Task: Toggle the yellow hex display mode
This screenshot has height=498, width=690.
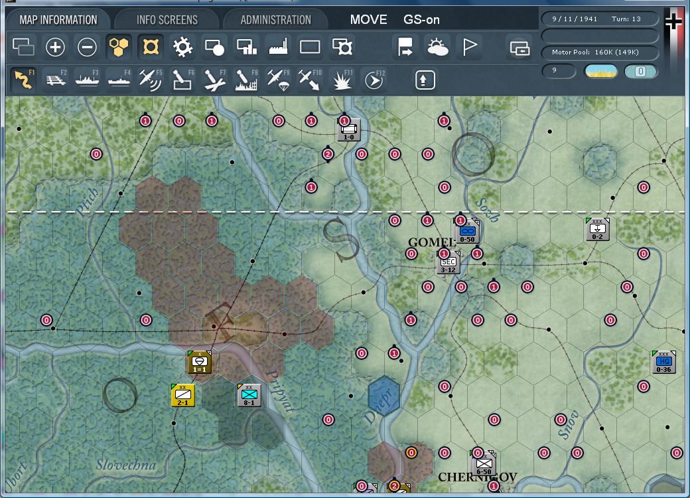Action: point(119,46)
